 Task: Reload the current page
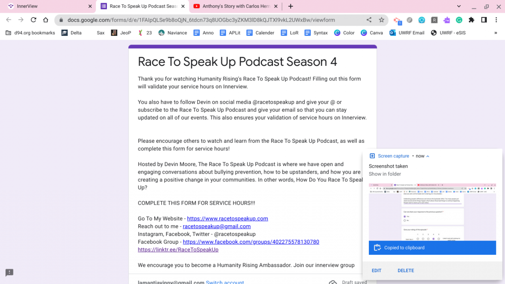pyautogui.click(x=34, y=20)
